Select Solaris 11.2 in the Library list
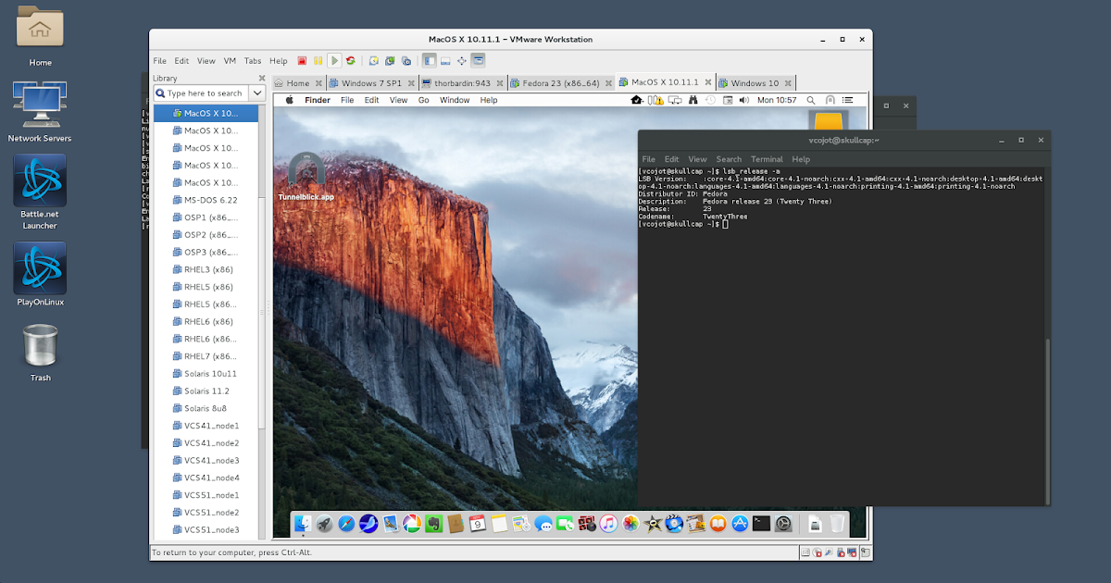The width and height of the screenshot is (1111, 583). point(208,390)
